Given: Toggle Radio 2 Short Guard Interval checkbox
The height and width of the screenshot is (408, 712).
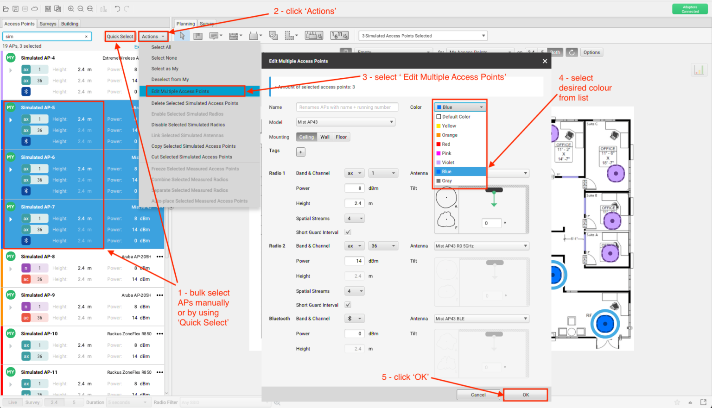Looking at the screenshot, I should click(348, 305).
